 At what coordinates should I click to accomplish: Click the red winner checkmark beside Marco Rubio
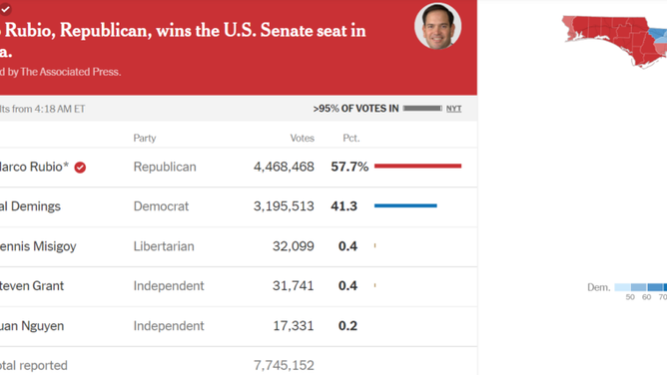pos(80,168)
